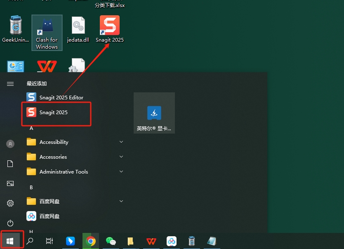Open the Power options icon
Screen dimensions: 344x249
pyautogui.click(x=10, y=223)
